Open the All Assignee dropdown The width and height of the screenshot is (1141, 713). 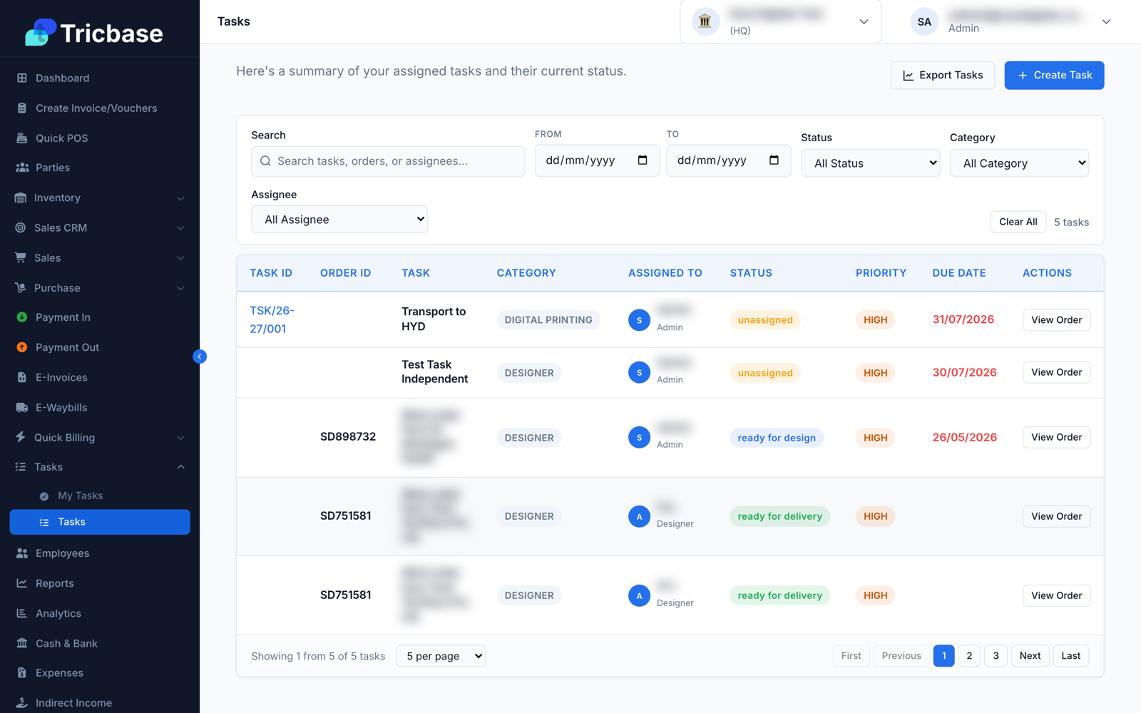339,220
